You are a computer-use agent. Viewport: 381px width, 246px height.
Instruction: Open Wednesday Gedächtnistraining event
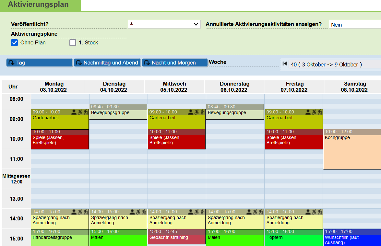click(x=177, y=237)
